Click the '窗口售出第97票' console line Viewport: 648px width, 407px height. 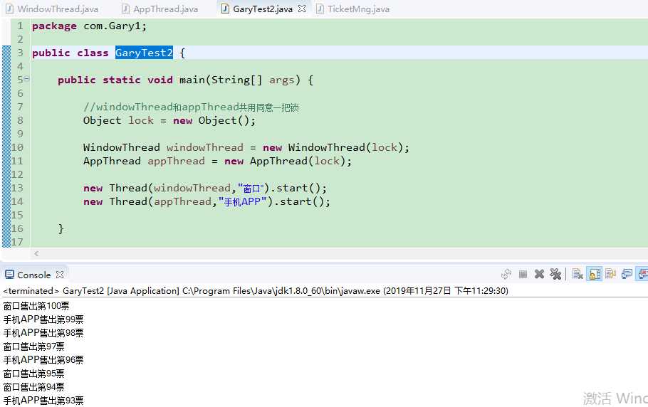click(34, 347)
